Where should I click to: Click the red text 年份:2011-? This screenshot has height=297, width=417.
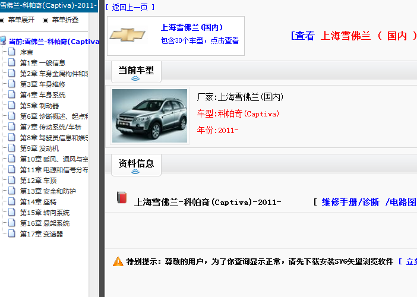[x=217, y=130]
